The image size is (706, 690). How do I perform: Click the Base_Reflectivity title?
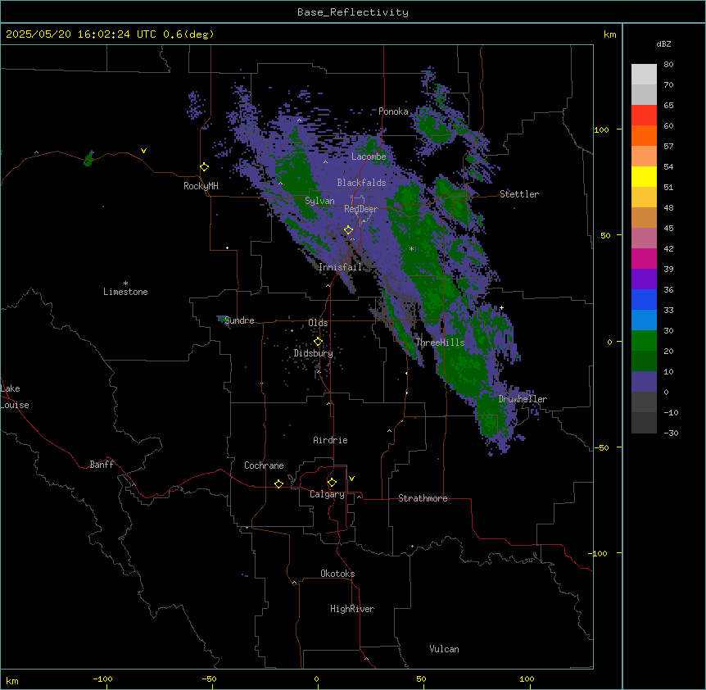click(x=353, y=12)
